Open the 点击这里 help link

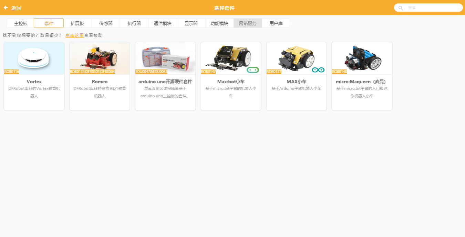(74, 35)
